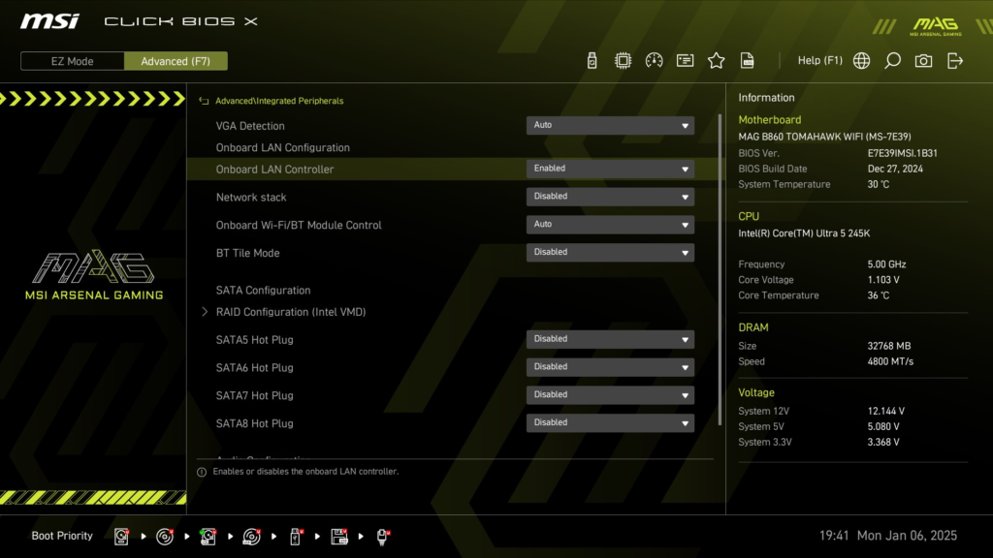Open the hardware monitor gauge icon

(654, 60)
